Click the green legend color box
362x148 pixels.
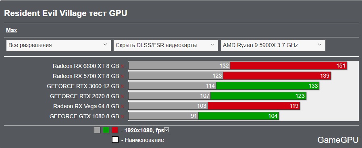(x=106, y=130)
